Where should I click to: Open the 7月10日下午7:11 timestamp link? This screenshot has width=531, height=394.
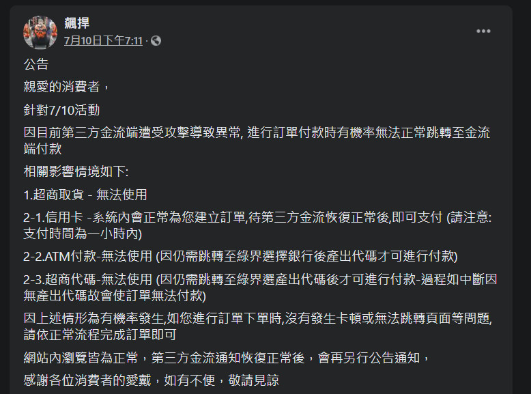click(x=103, y=41)
